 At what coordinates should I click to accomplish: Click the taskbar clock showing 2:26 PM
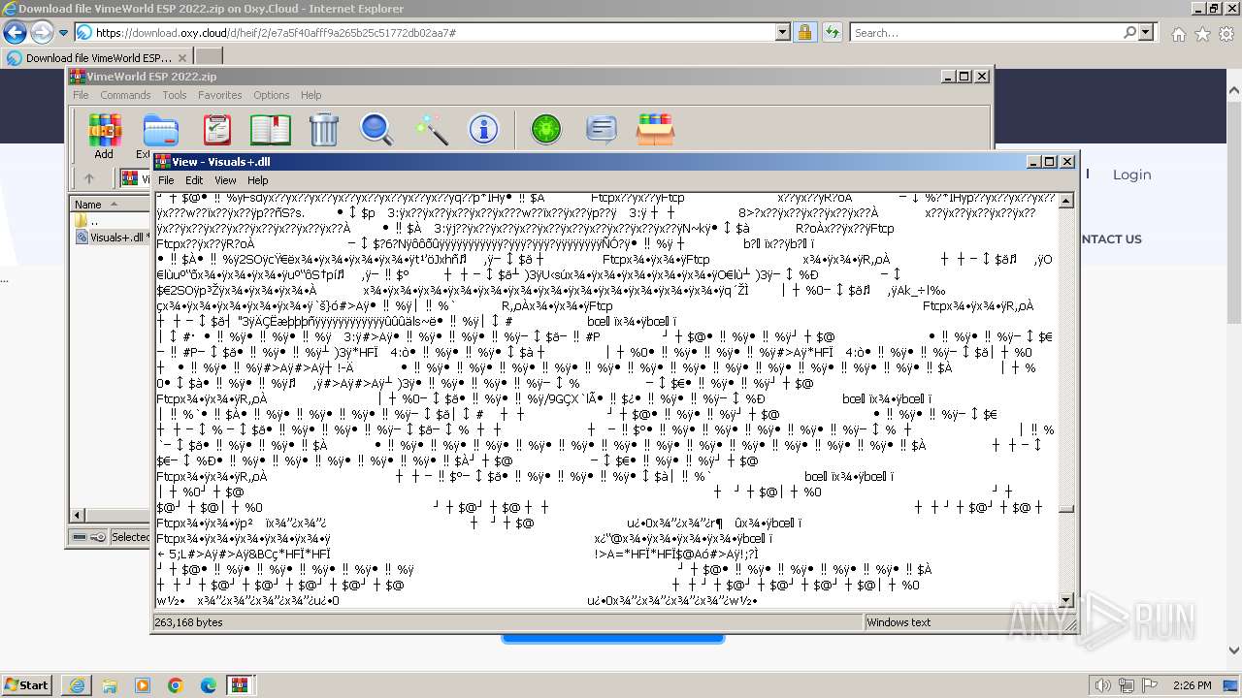click(1192, 685)
